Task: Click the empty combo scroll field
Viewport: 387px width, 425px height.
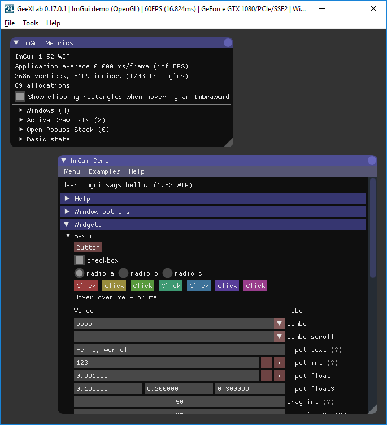Action: tap(174, 337)
